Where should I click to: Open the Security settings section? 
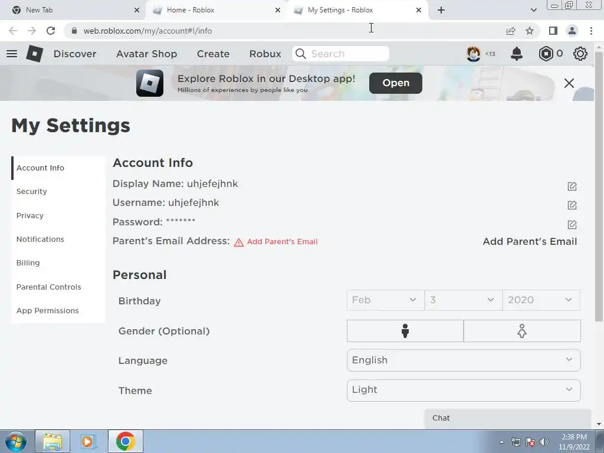32,192
